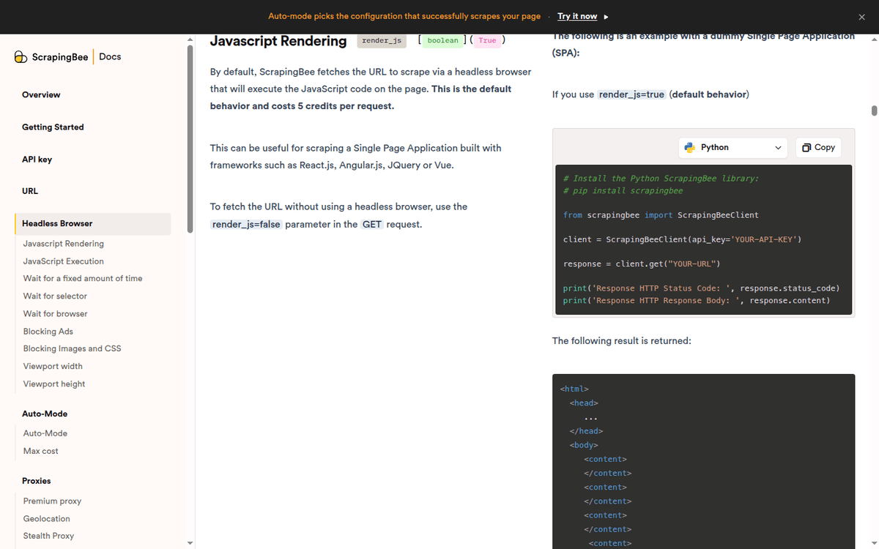Go to Wait for a fixed amount of time
Image resolution: width=879 pixels, height=549 pixels.
(83, 278)
